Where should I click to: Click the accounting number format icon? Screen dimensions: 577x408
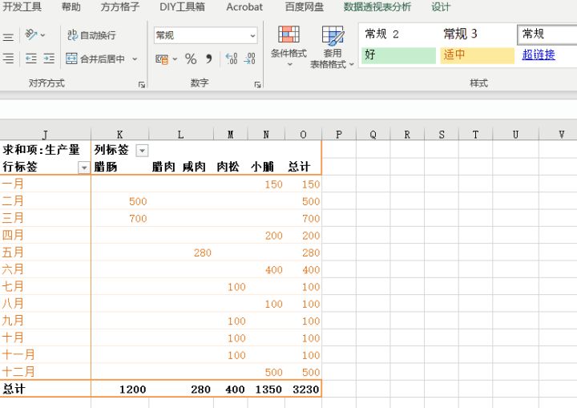tap(163, 59)
